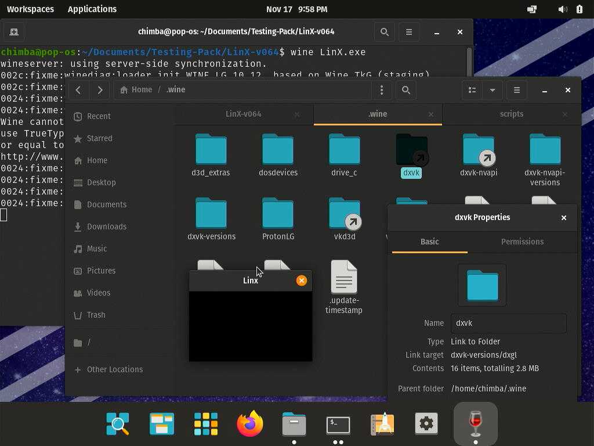Open the path bar three-dot menu
The width and height of the screenshot is (594, 446).
point(382,90)
